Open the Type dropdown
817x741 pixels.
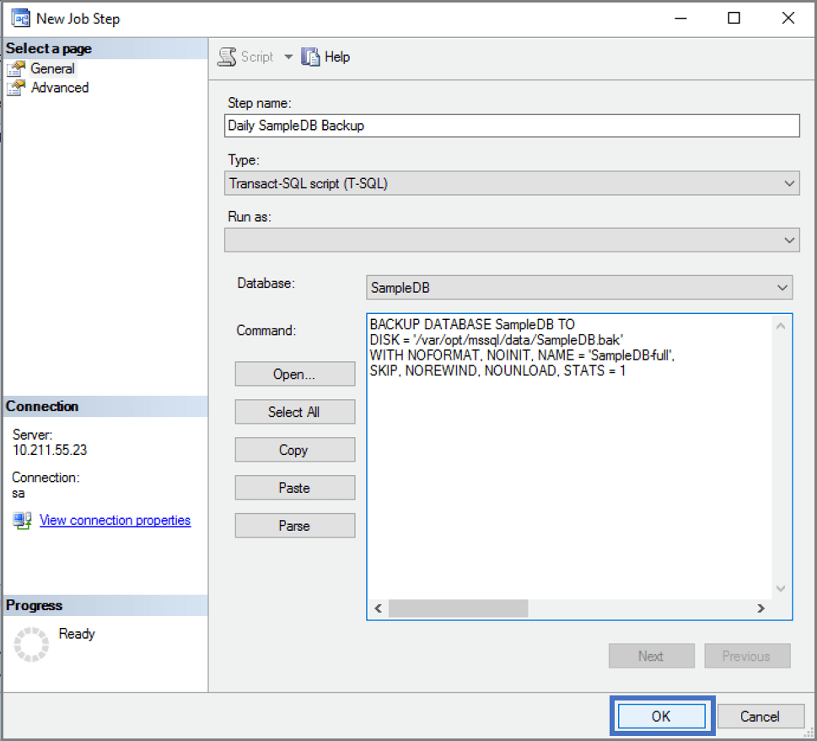pyautogui.click(x=789, y=183)
